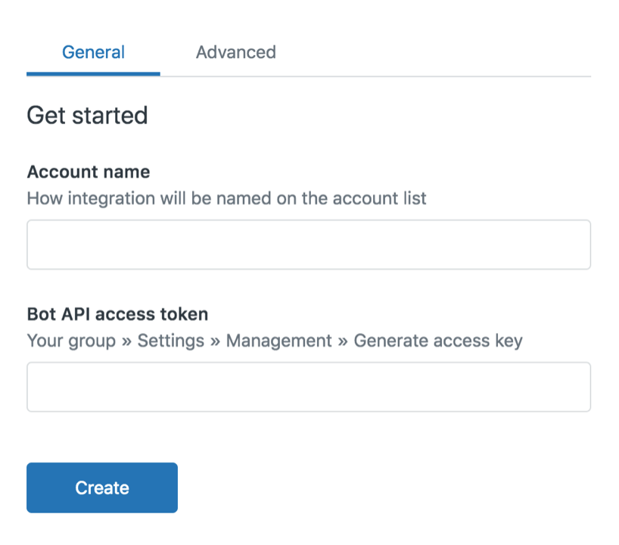Click "Settings" in the token hint path
Image resolution: width=619 pixels, height=545 pixels.
point(170,341)
